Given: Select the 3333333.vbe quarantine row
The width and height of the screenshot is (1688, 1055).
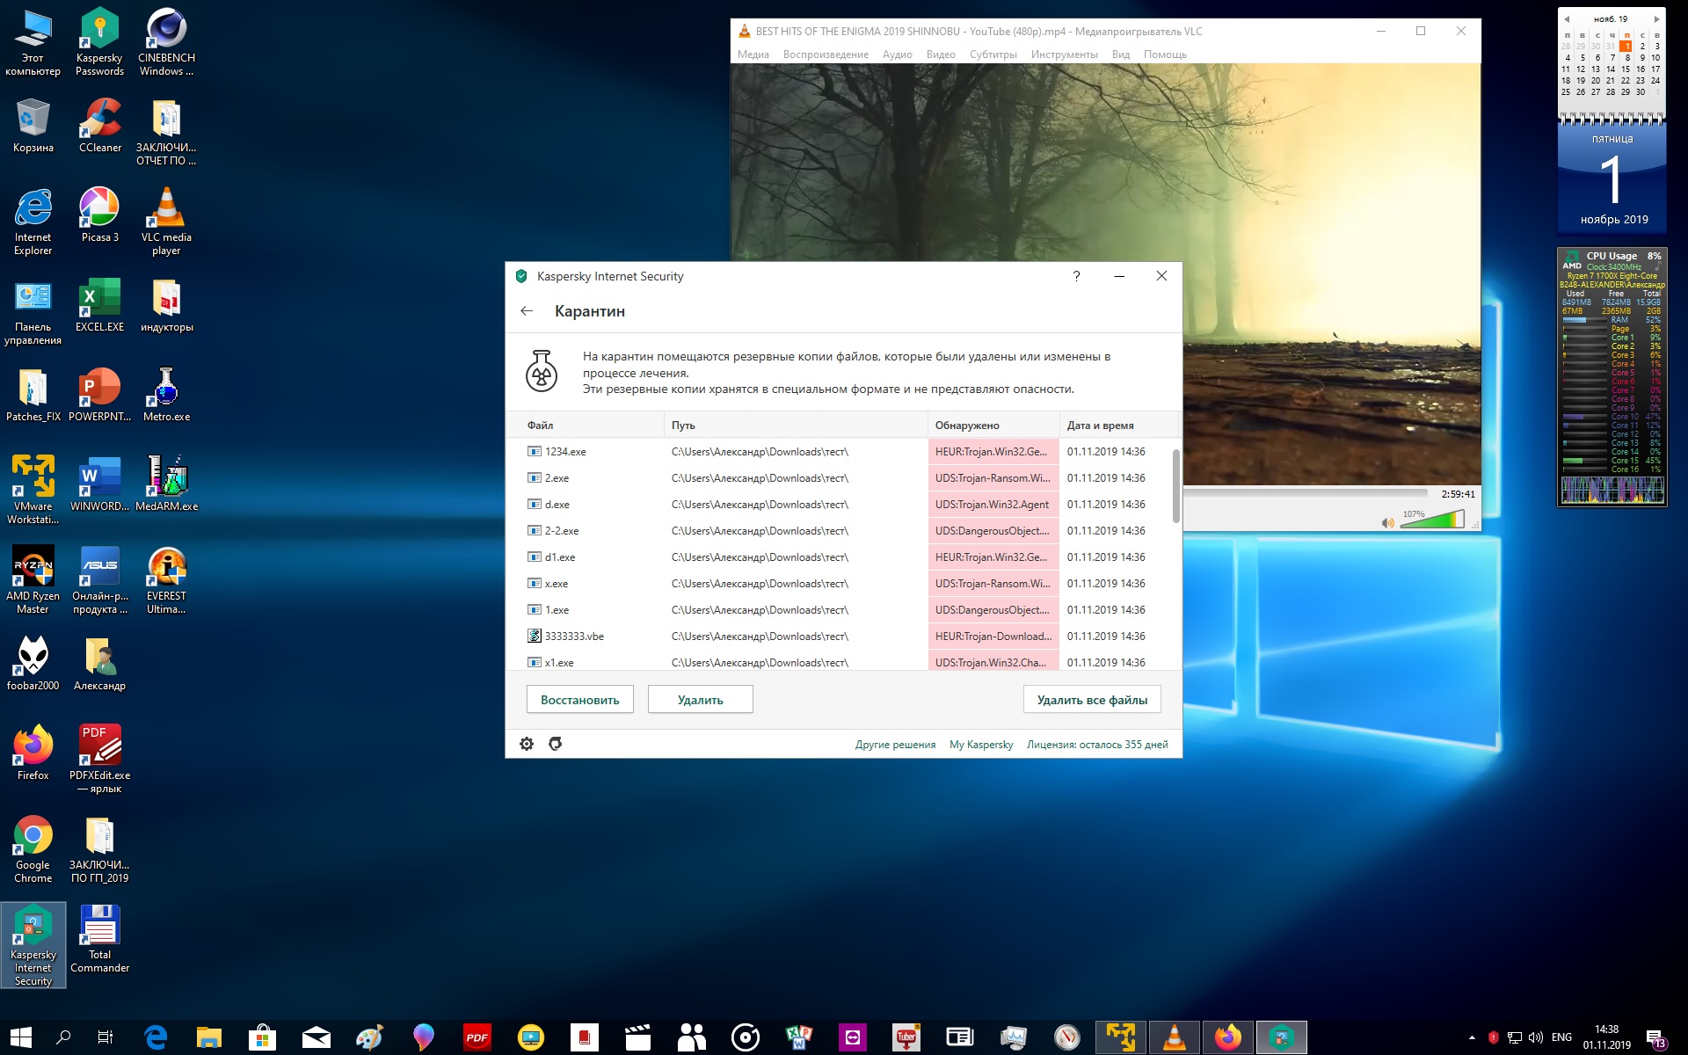Looking at the screenshot, I should click(574, 637).
